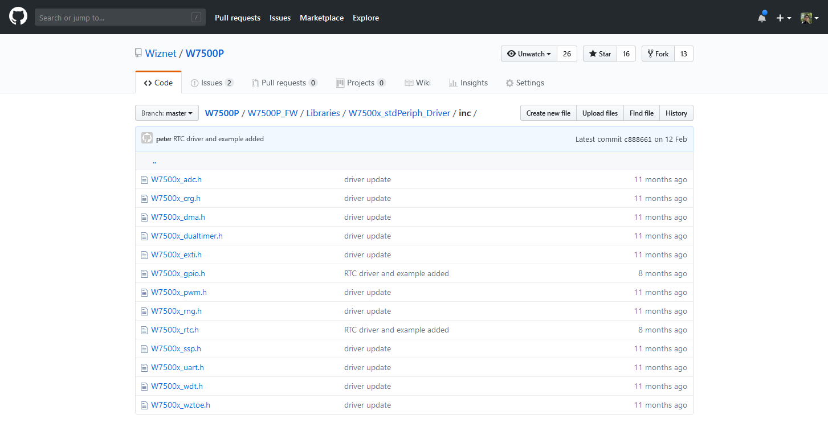Go to the Wiznet owner page
828x435 pixels.
click(x=161, y=54)
